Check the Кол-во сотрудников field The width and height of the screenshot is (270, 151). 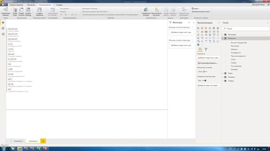227,43
